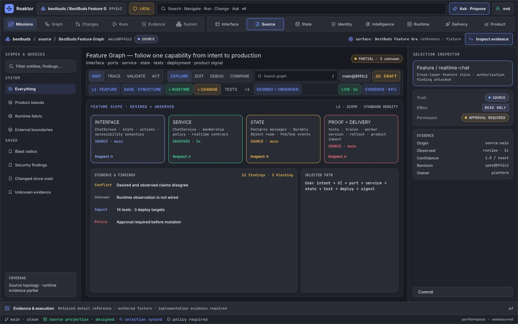Image resolution: width=518 pixels, height=324 pixels.
Task: Open the ovd user menu
Action: point(503,9)
